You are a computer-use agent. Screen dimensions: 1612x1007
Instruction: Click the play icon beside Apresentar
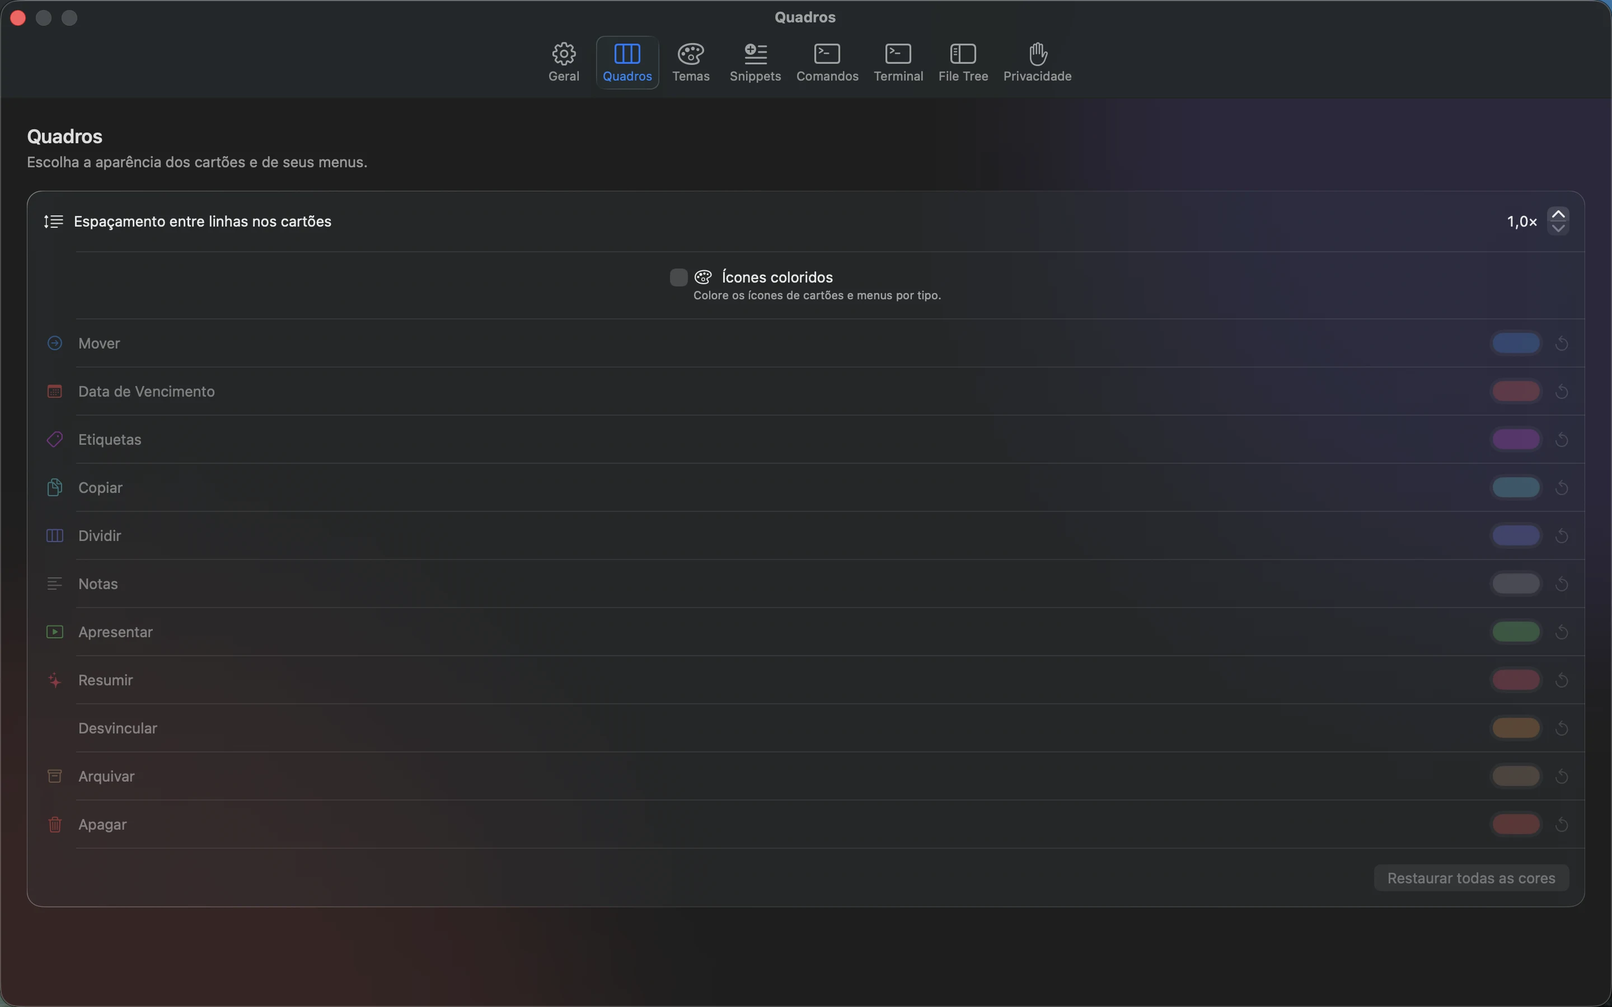(x=55, y=632)
